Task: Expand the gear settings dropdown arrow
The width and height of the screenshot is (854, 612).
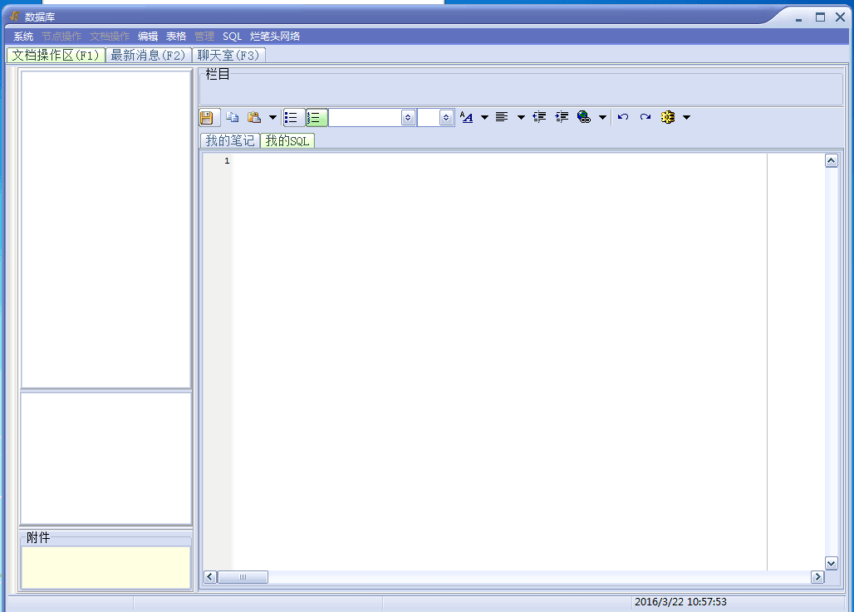Action: pos(686,117)
